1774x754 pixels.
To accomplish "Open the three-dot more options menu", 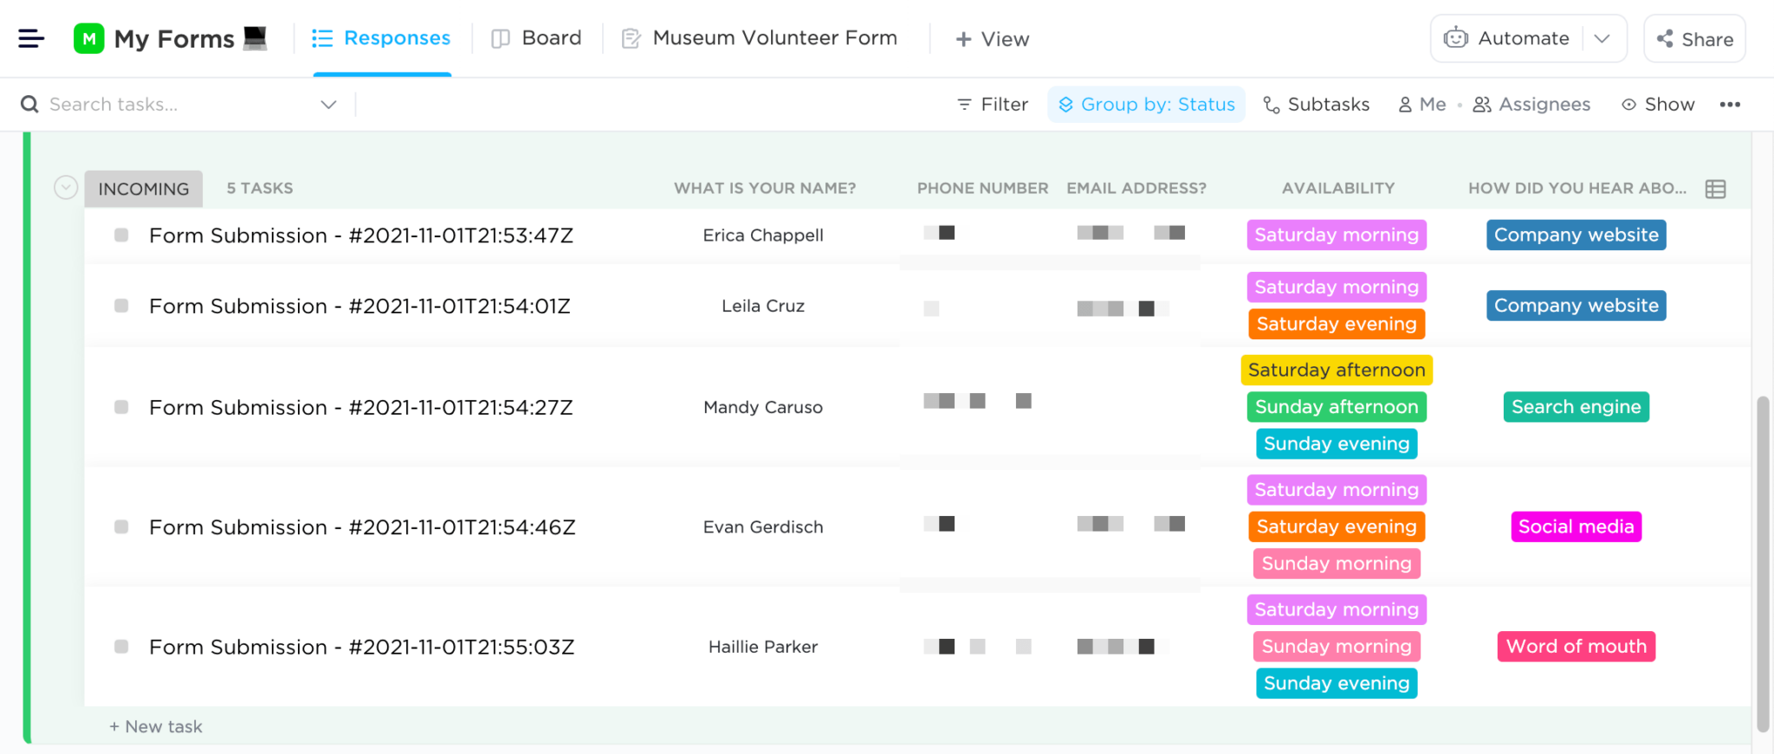I will [1730, 105].
